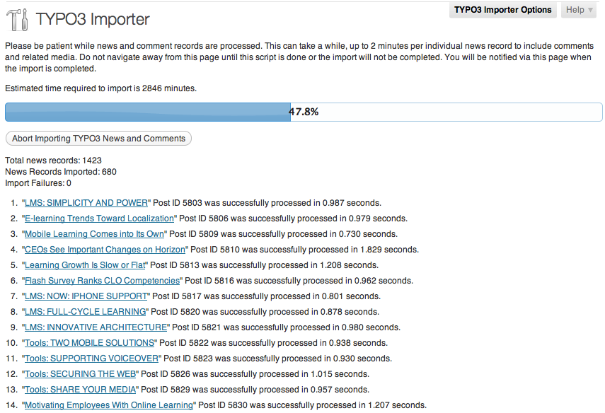Open "E-learning Trends Toward Localization" link
Screen dimensions: 605x413
[98, 219]
